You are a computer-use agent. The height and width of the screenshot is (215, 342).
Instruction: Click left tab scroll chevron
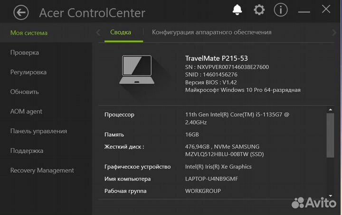(x=98, y=33)
